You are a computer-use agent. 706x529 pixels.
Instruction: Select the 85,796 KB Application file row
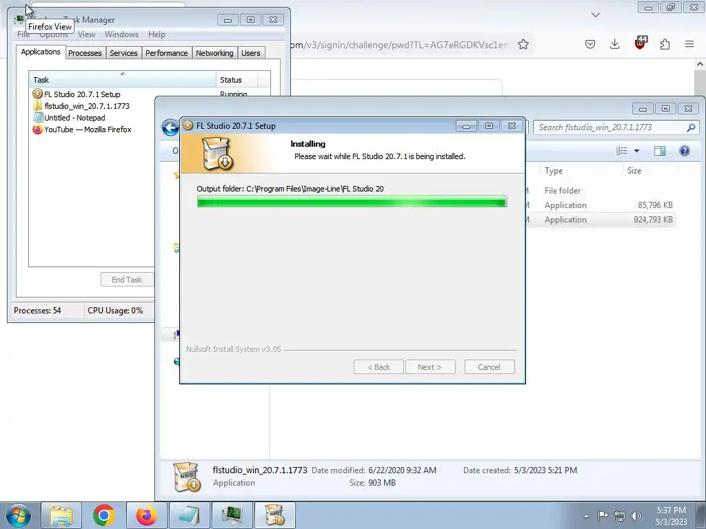601,205
